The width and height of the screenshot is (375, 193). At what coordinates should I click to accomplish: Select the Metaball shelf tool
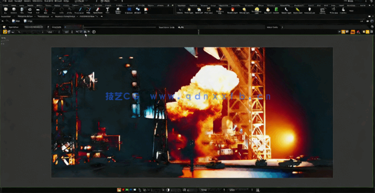coord(138,10)
